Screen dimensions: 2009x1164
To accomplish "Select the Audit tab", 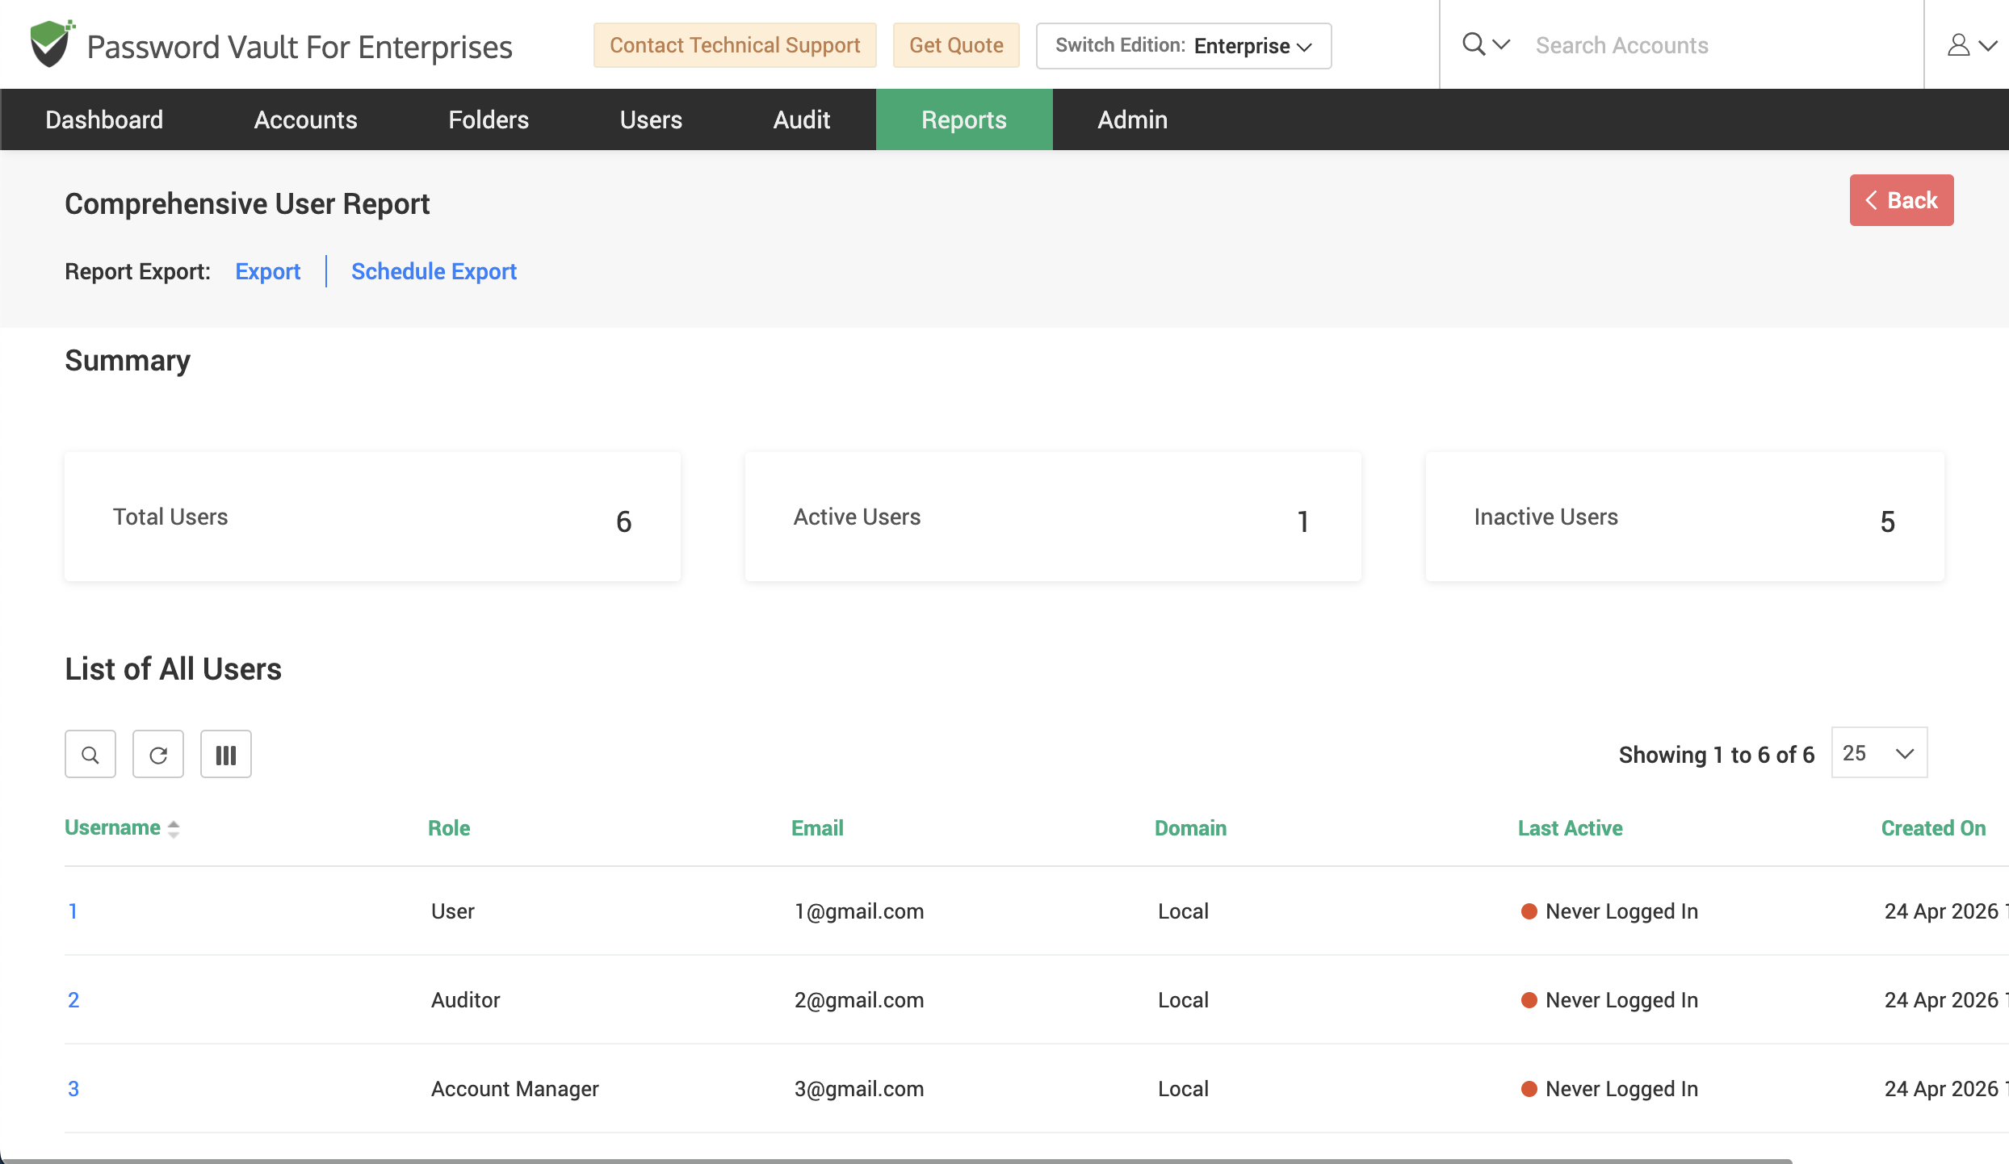I will 802,119.
